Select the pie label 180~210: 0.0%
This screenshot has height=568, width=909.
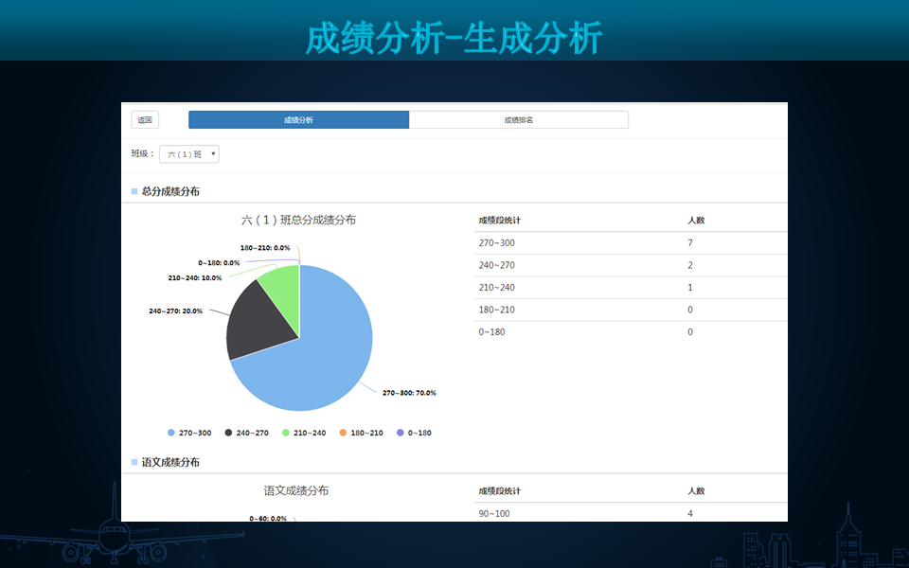tap(265, 248)
